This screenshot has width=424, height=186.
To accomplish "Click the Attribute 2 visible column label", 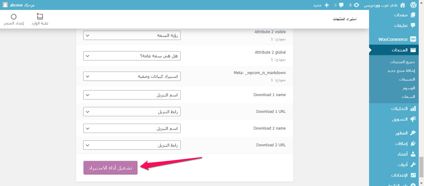I will tap(270, 32).
